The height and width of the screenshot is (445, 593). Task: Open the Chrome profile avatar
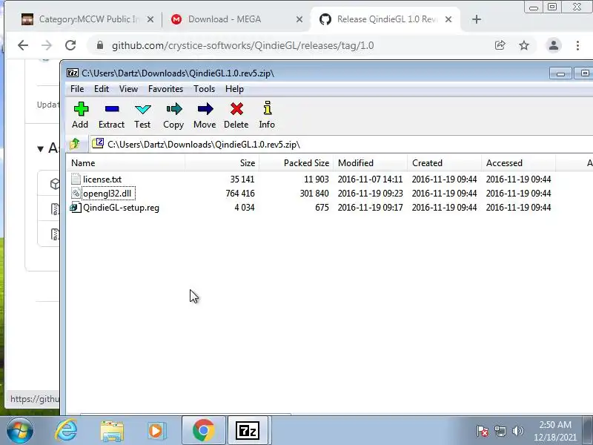click(554, 45)
